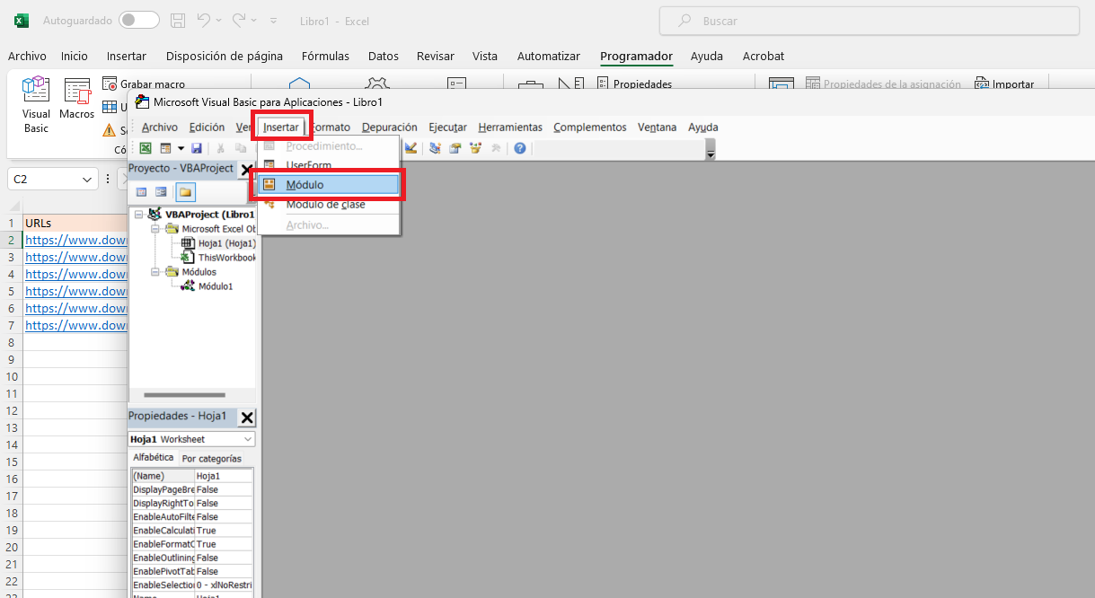Open the Undo history dropdown arrow
Screen dimensions: 1095x598
click(x=220, y=20)
